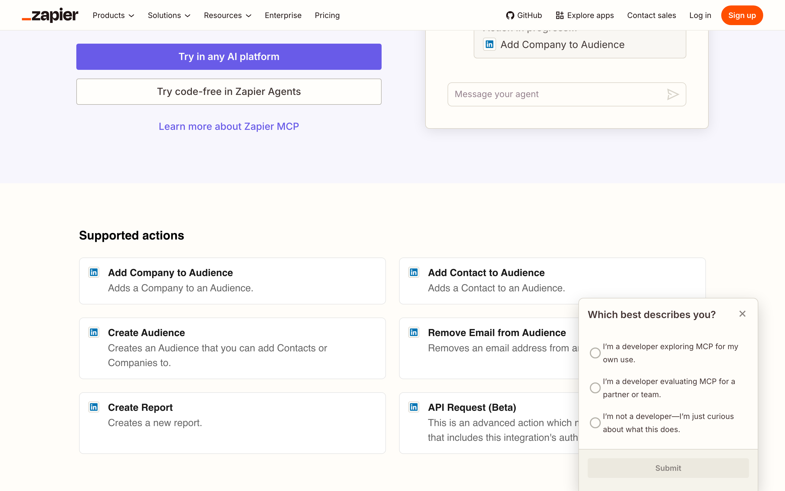Click LinkedIn icon beside Add Contact to Audience
The width and height of the screenshot is (785, 491).
pos(413,272)
